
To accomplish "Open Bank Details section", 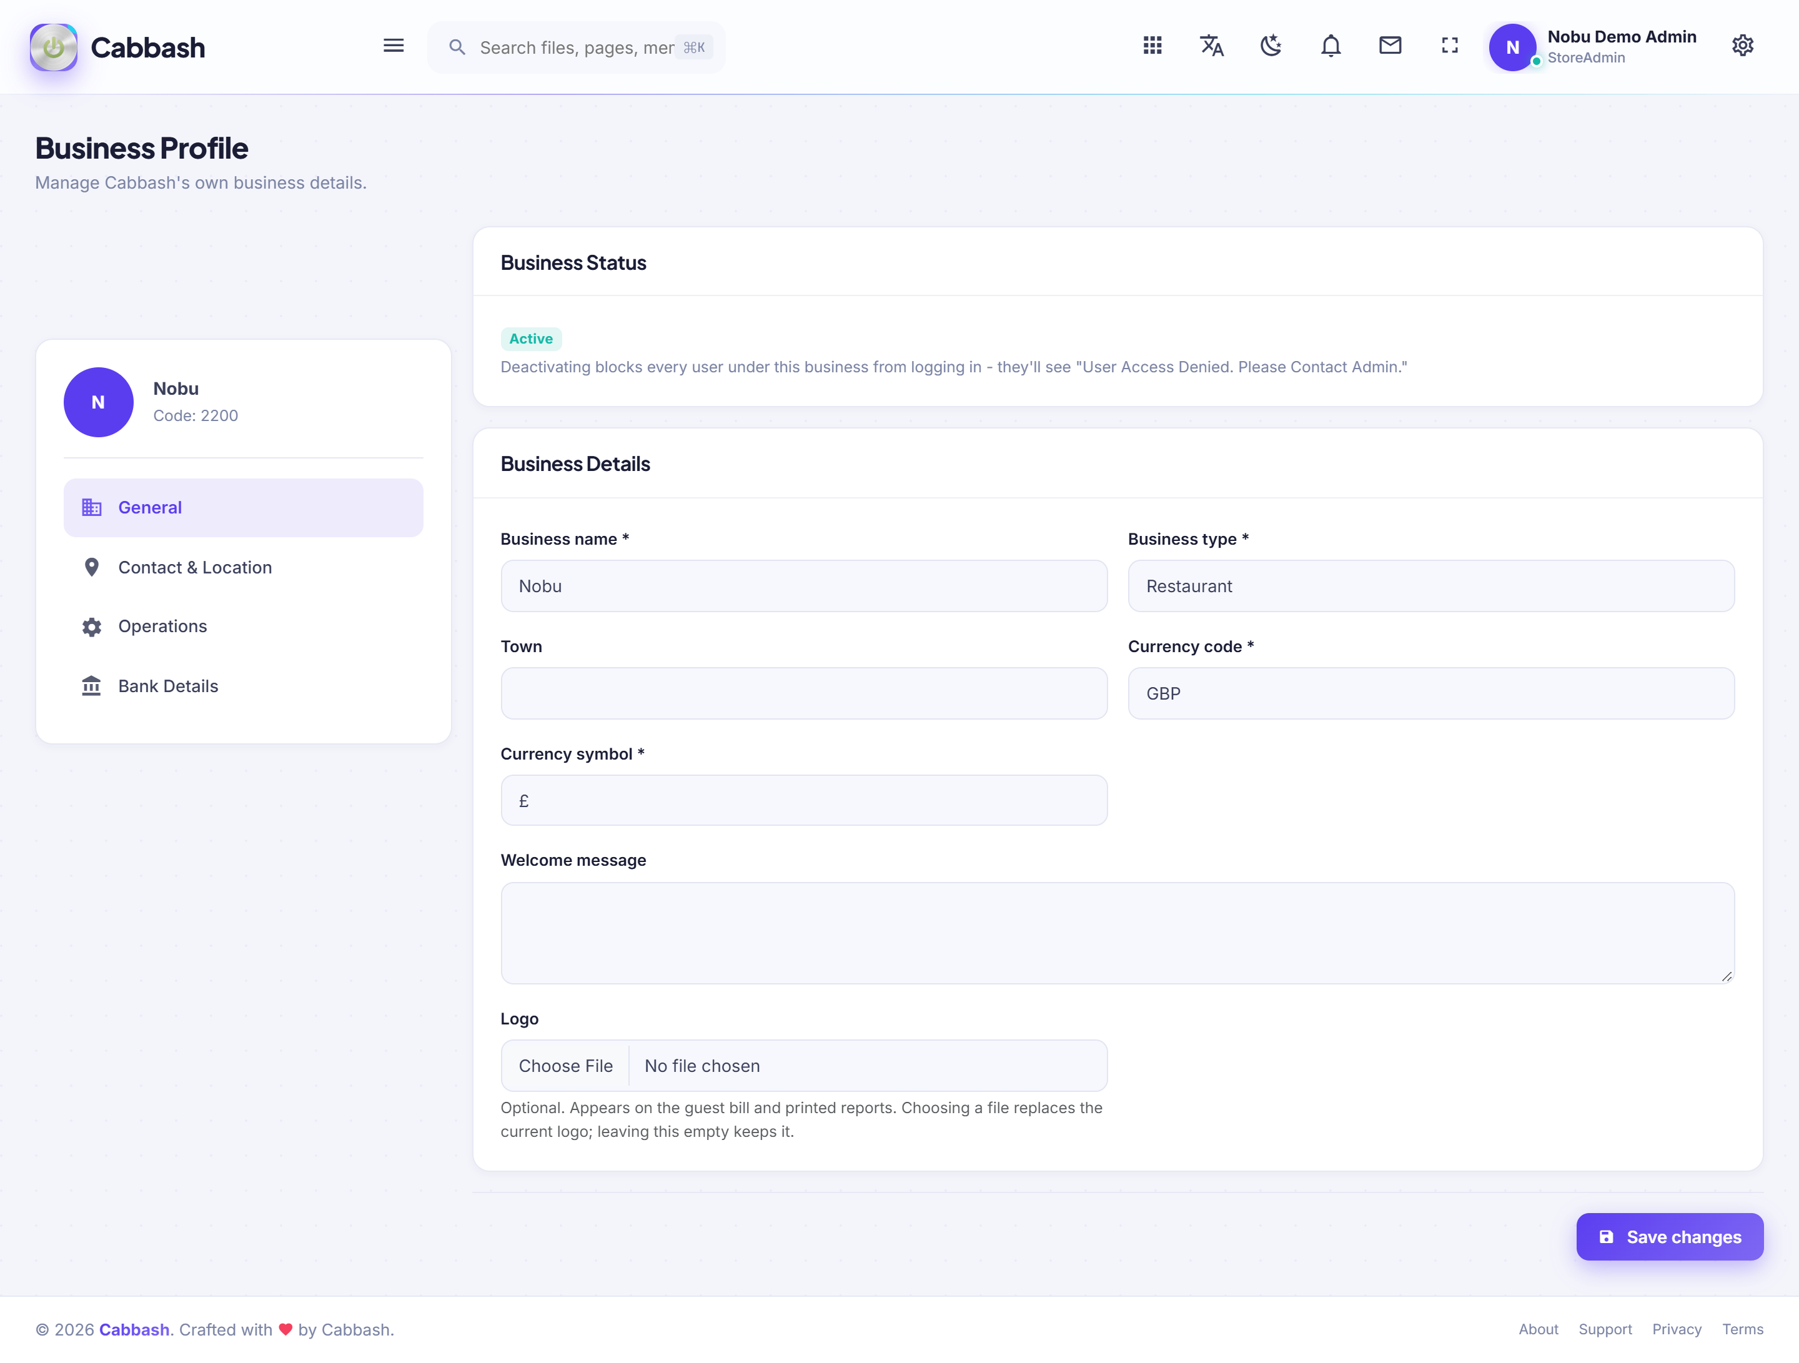I will [243, 686].
